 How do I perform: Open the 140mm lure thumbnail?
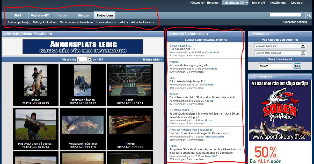pos(130,124)
